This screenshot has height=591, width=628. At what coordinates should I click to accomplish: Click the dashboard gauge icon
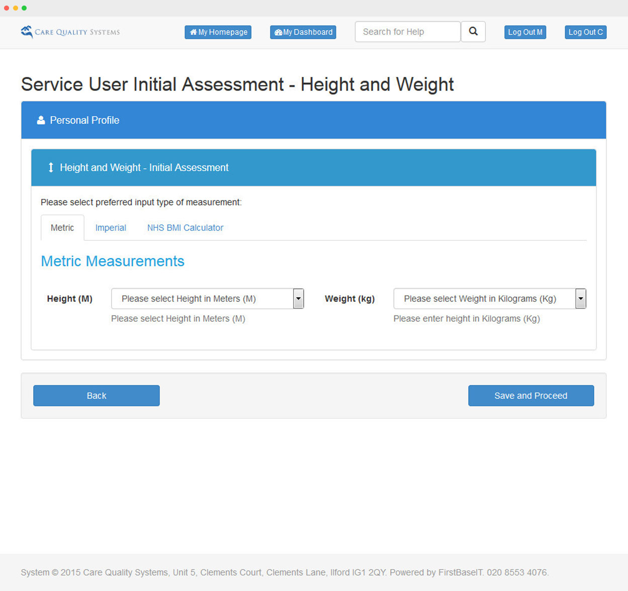[278, 32]
